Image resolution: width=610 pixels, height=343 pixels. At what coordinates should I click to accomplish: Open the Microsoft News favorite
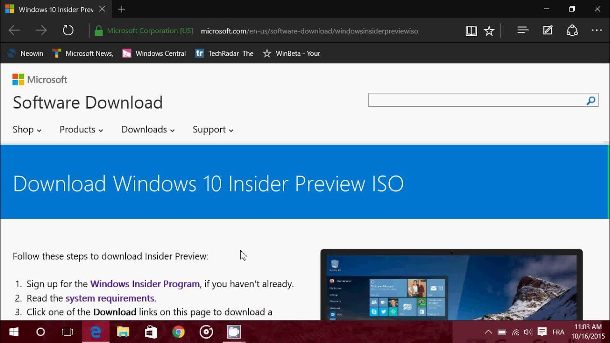(83, 53)
